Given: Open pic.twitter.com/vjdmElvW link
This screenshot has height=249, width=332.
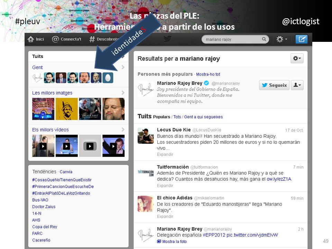Looking at the screenshot, I should [x=252, y=235].
